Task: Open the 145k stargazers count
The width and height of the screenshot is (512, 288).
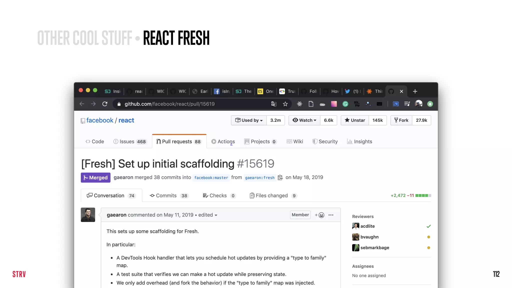Action: [x=377, y=120]
